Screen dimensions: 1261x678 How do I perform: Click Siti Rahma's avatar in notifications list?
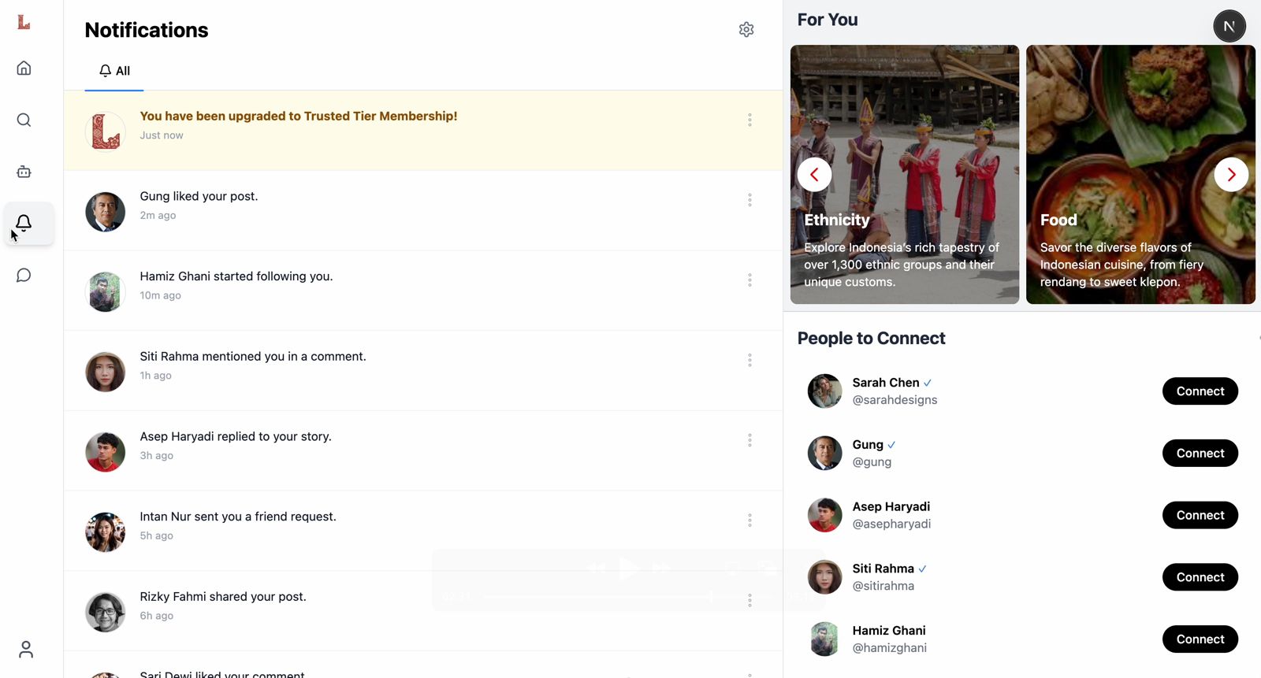click(x=105, y=372)
